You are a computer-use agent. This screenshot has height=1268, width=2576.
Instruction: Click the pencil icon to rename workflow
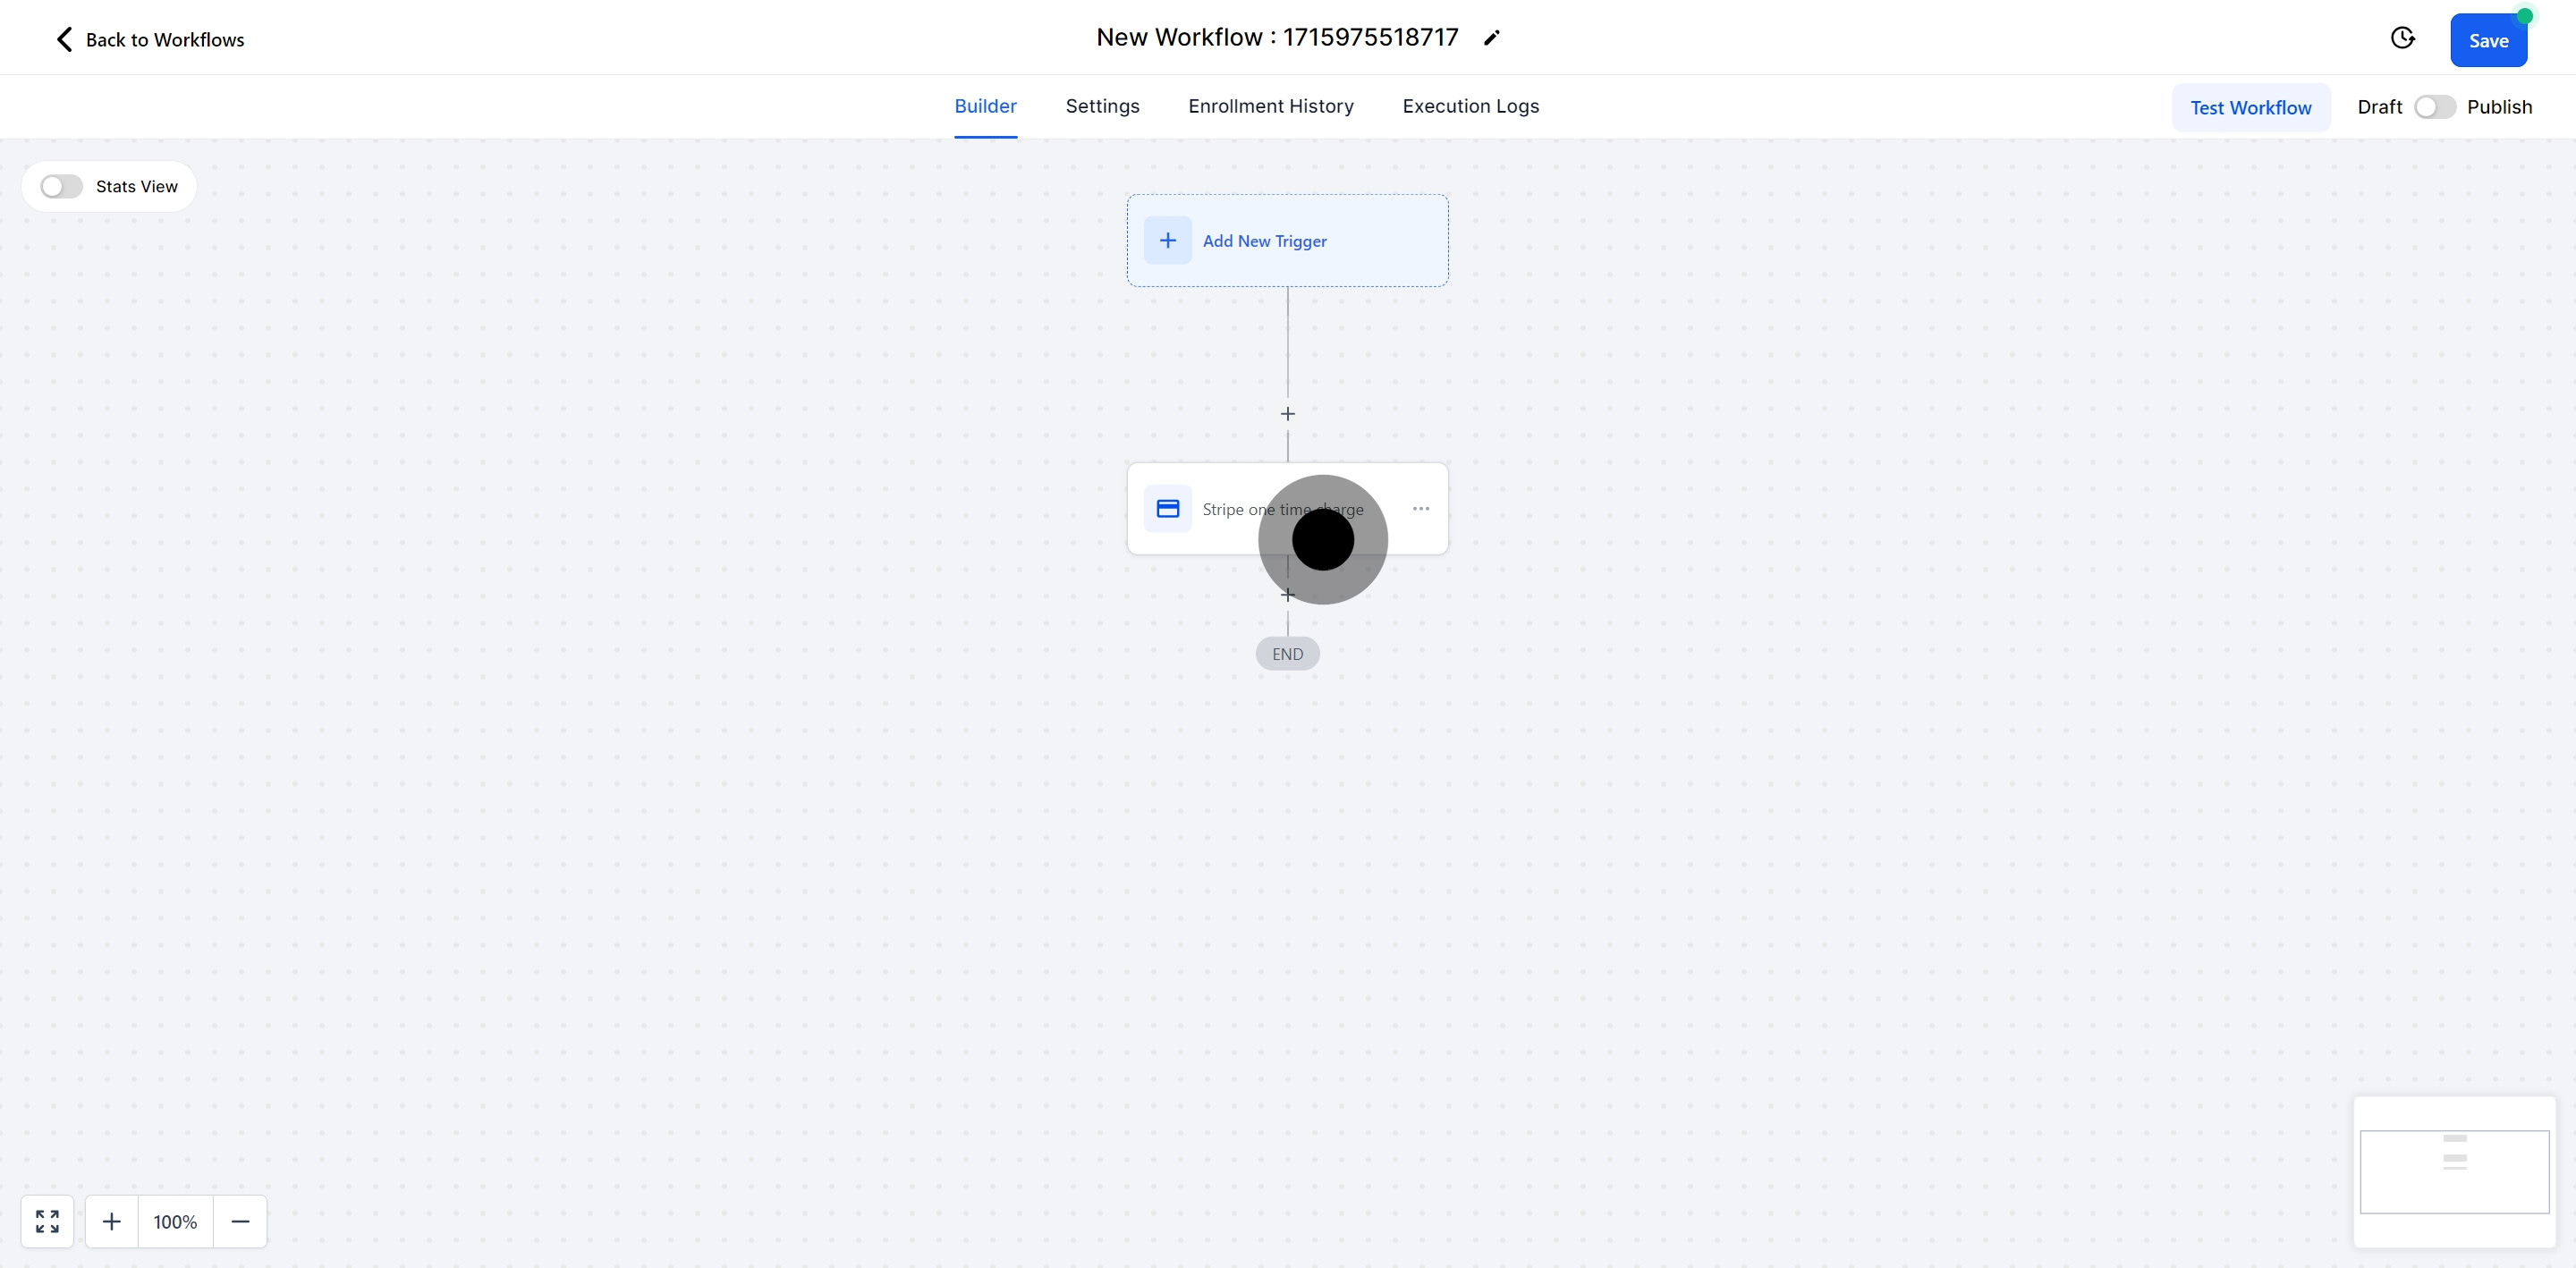tap(1491, 38)
